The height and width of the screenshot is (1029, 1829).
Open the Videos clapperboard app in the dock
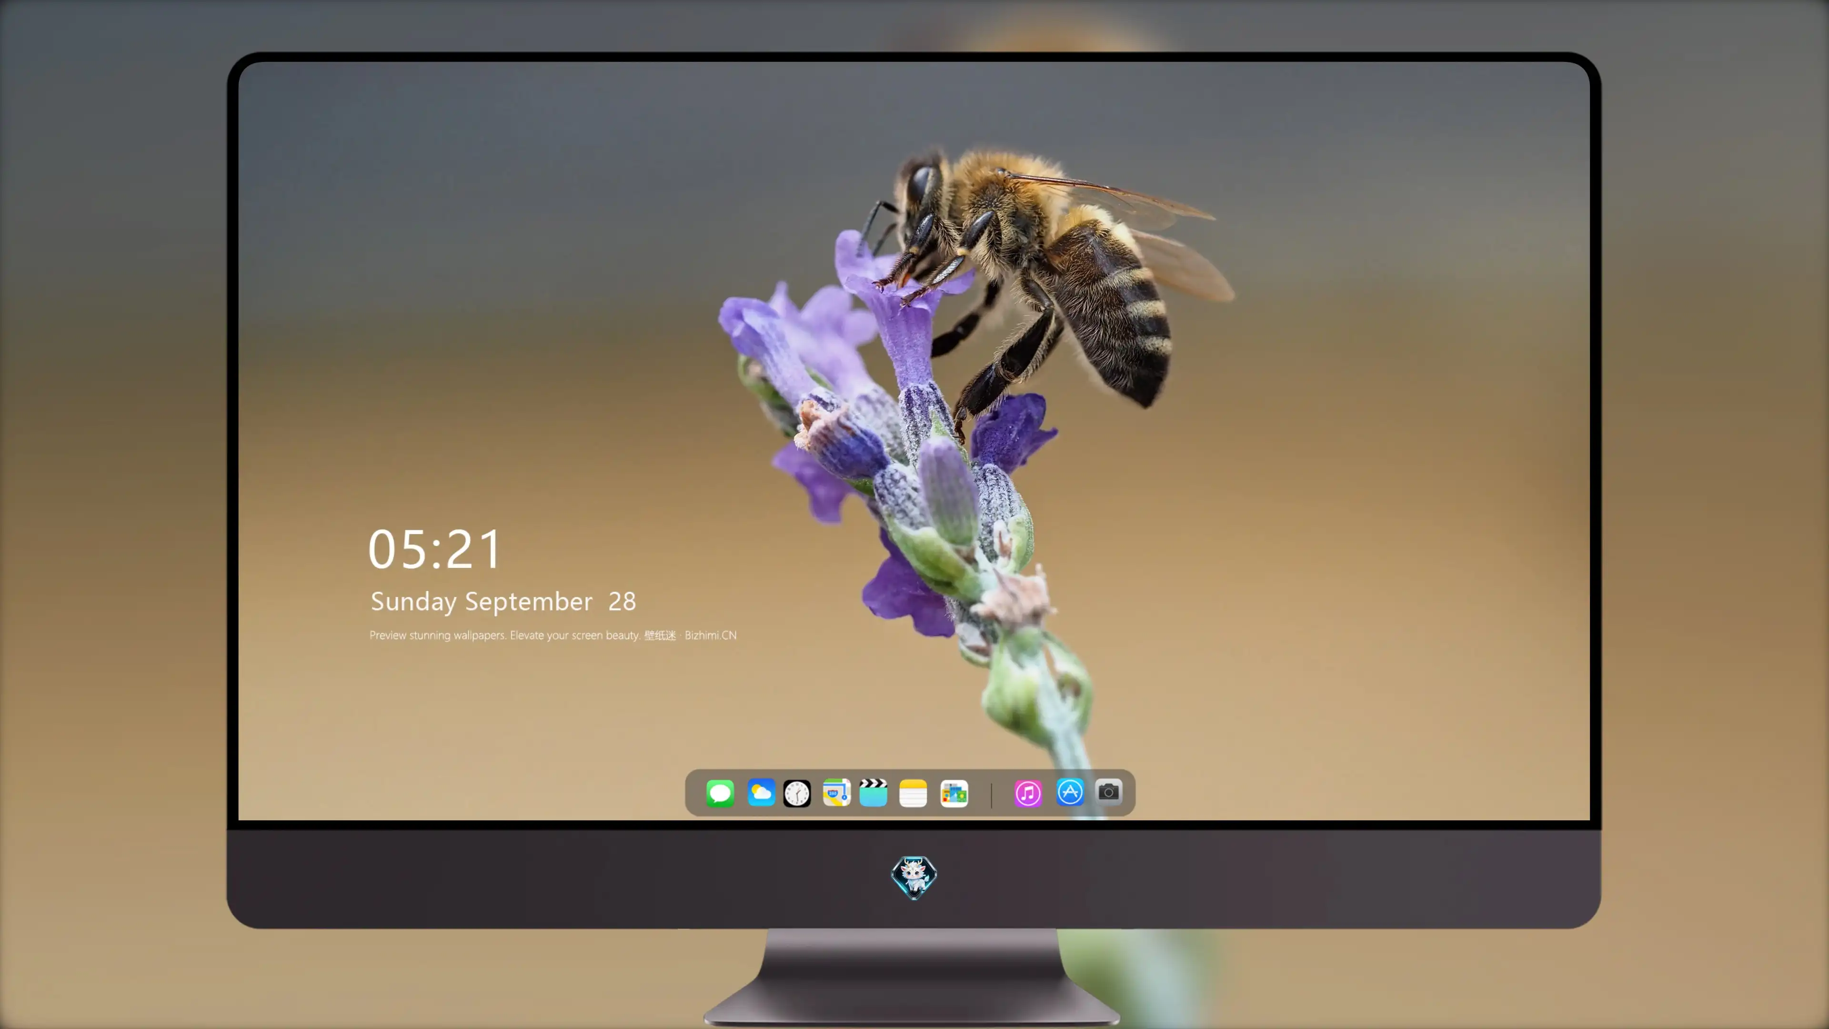(x=874, y=793)
